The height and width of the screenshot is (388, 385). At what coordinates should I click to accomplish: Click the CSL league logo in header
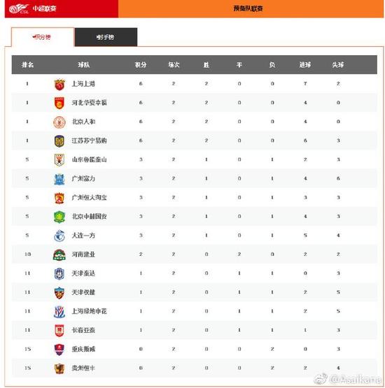click(19, 8)
